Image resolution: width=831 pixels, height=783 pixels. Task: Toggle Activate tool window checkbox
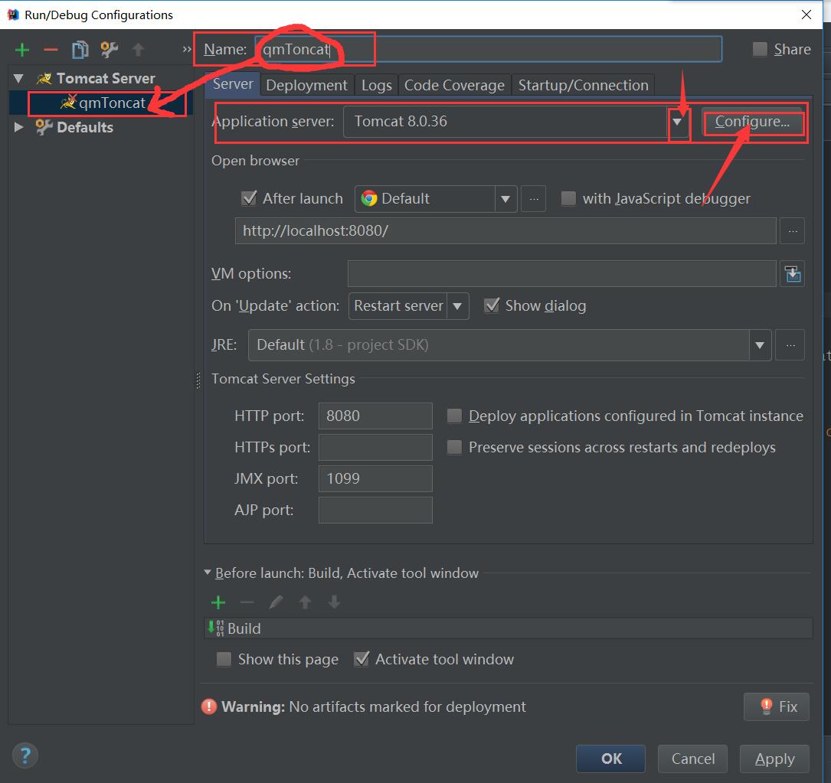click(361, 660)
